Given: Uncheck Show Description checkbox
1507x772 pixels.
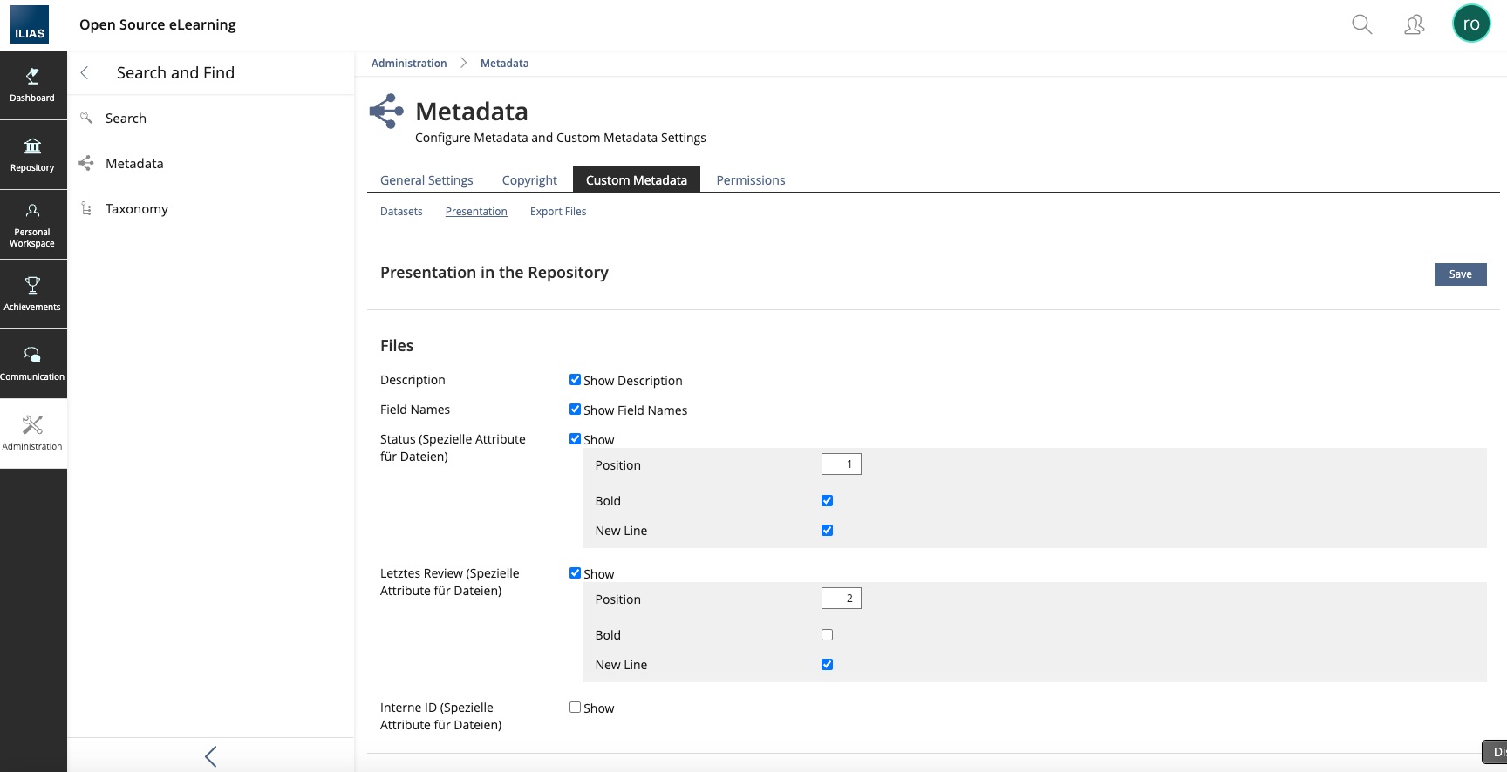Looking at the screenshot, I should coord(575,380).
